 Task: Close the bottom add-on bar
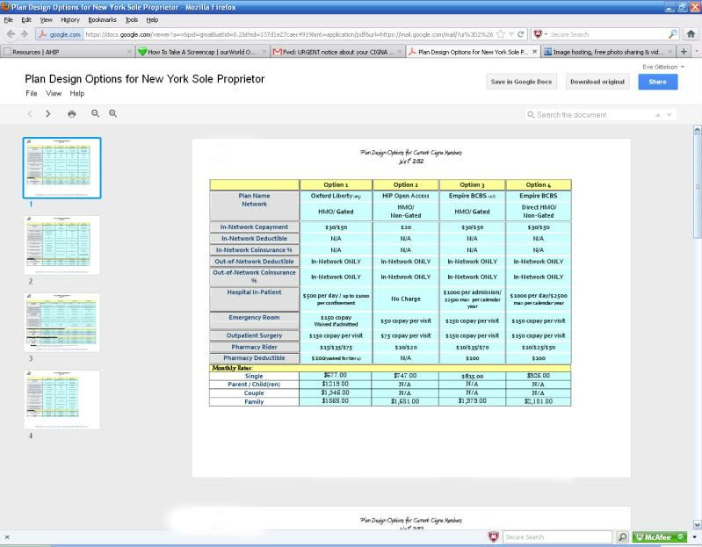7,537
